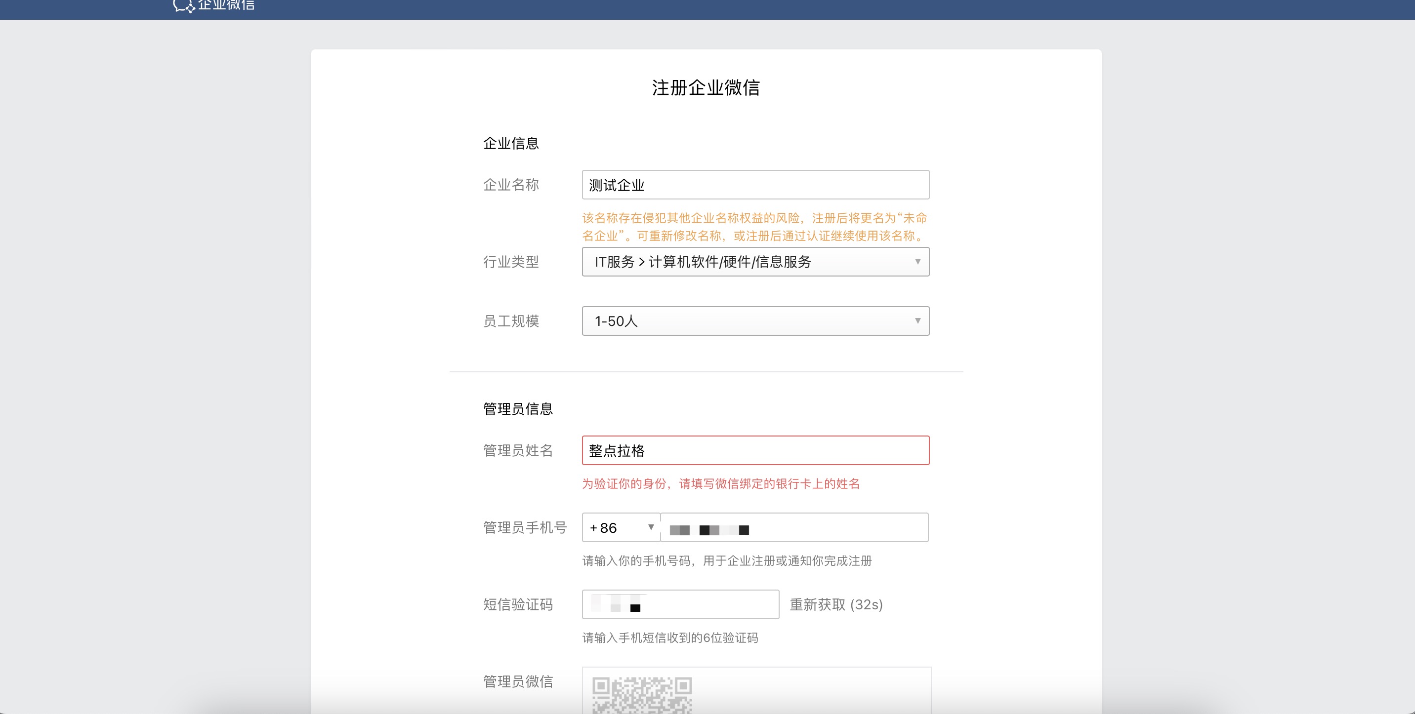Click the 企业信息 section heading

511,143
